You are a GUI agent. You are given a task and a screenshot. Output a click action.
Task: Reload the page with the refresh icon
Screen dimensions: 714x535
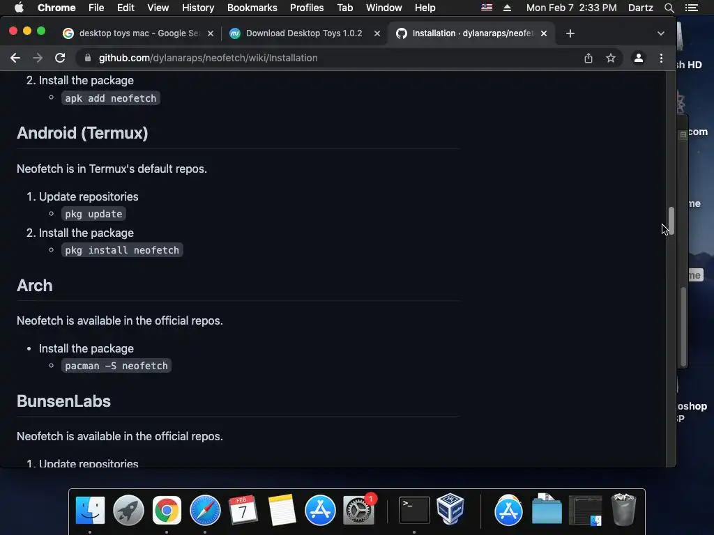pos(60,58)
